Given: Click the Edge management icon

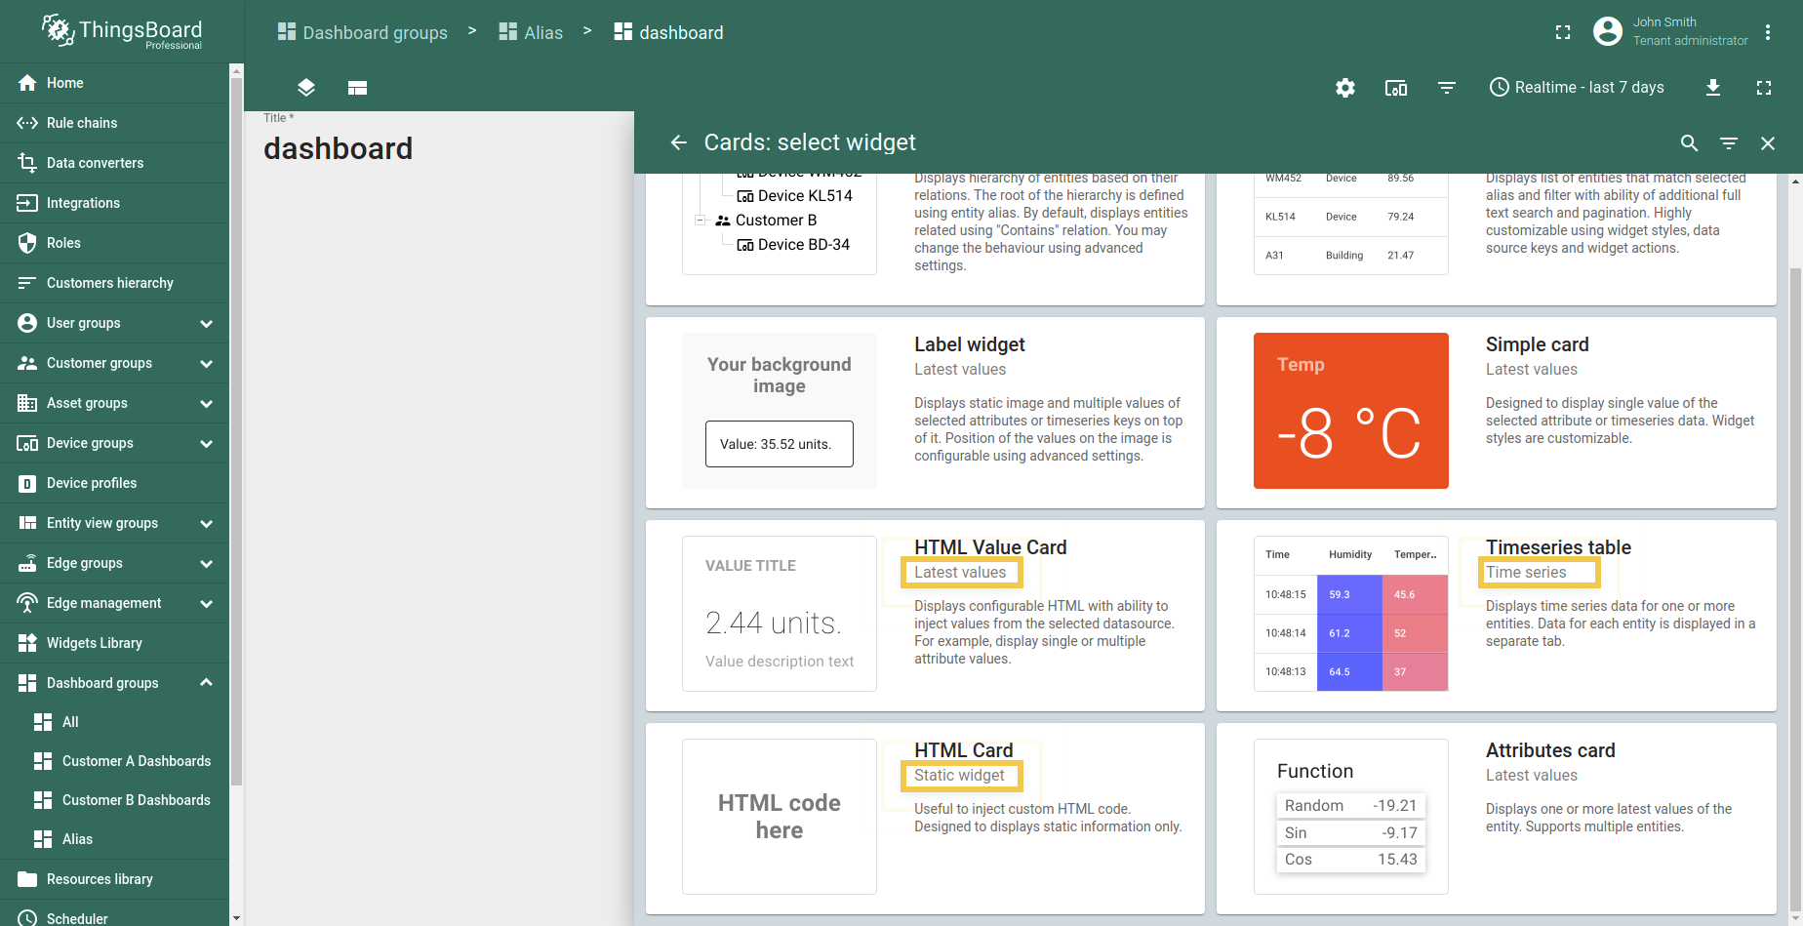Looking at the screenshot, I should pos(27,603).
